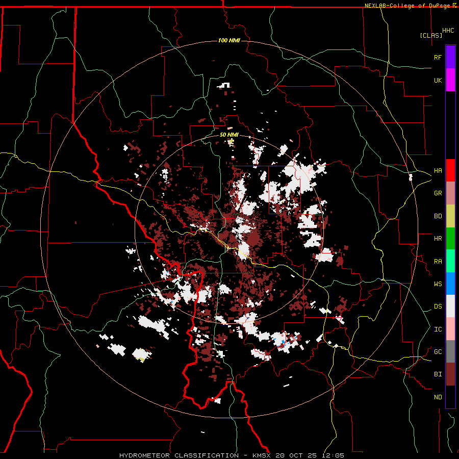Click the 100 NMI range ring label
Viewport: 459px width, 459px height.
[x=229, y=40]
